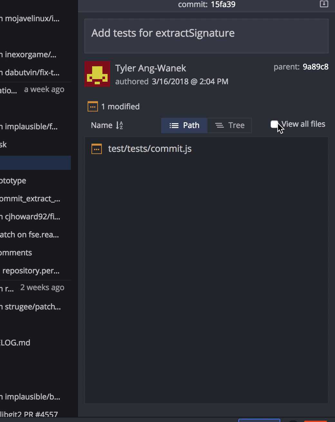This screenshot has width=335, height=422.
Task: Click the download icon beside commit hash
Action: point(324,4)
